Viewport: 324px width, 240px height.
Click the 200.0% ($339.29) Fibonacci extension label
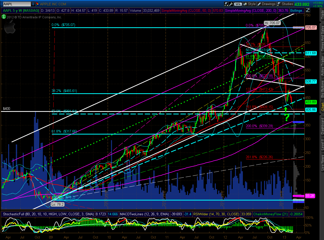click(x=259, y=126)
